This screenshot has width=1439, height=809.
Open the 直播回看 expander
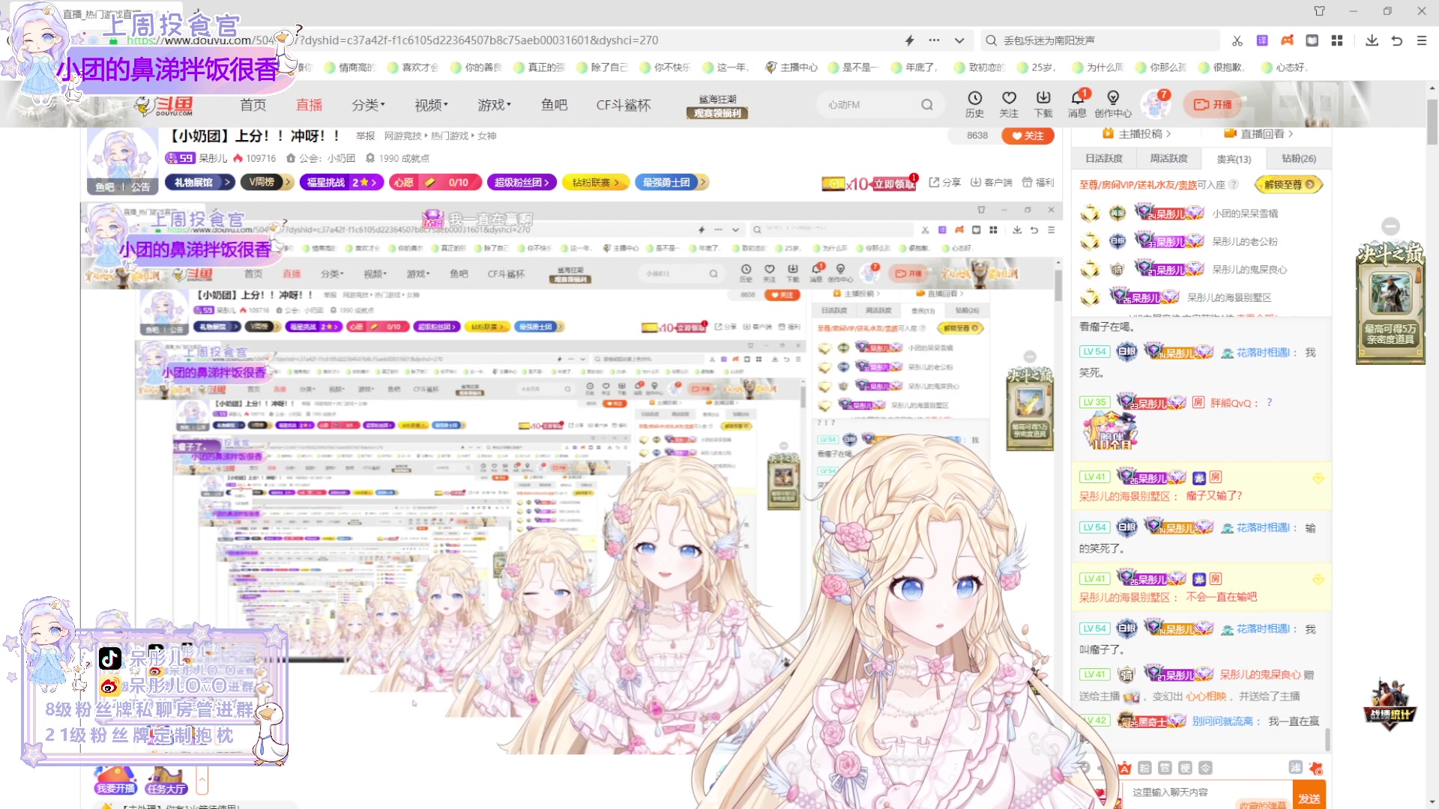coord(1258,134)
